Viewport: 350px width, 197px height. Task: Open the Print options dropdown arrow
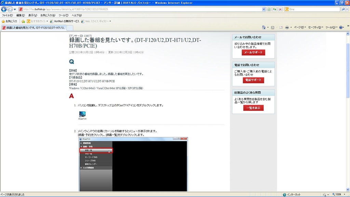(291, 27)
